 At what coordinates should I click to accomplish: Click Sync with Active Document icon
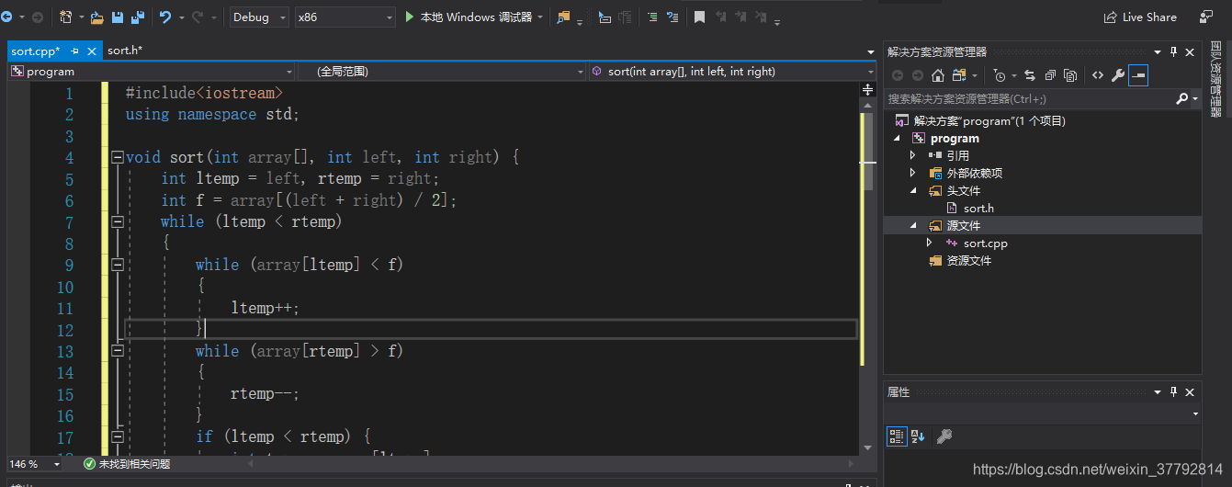point(1030,75)
